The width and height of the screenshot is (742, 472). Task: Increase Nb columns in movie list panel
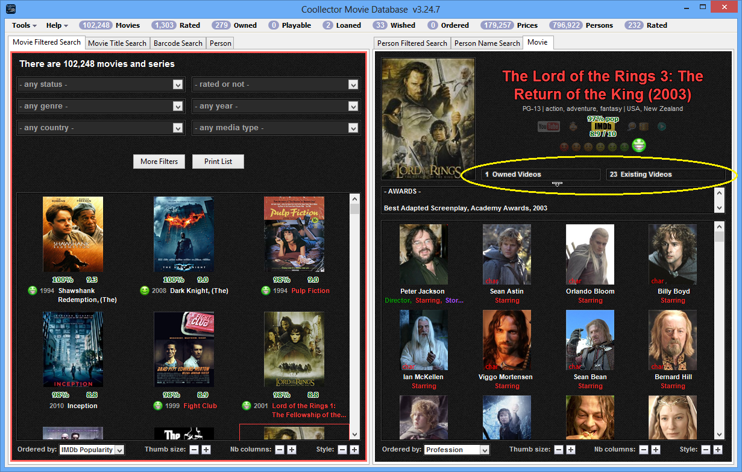(292, 450)
